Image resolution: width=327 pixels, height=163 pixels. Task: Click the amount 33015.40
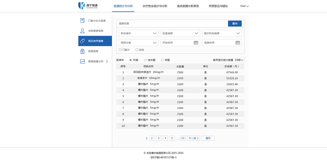[232, 84]
